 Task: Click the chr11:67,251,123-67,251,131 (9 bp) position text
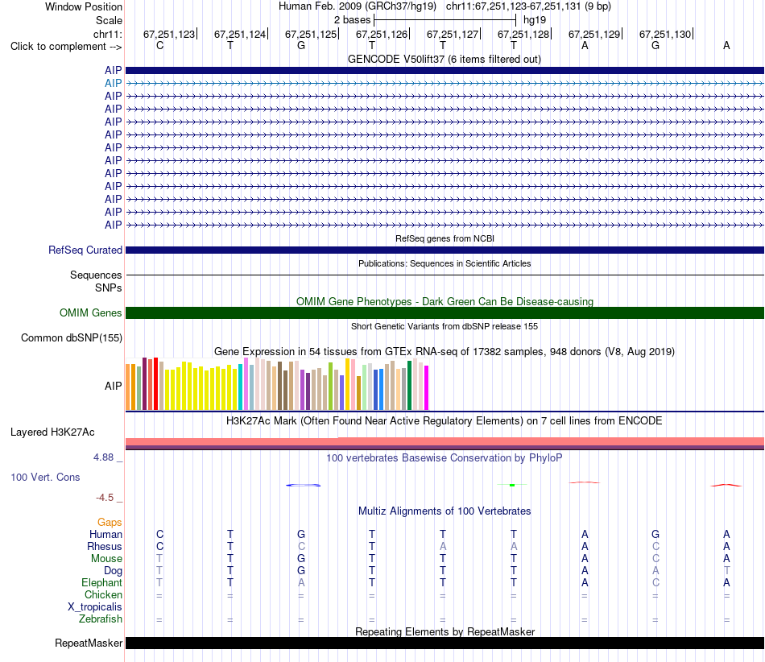528,6
